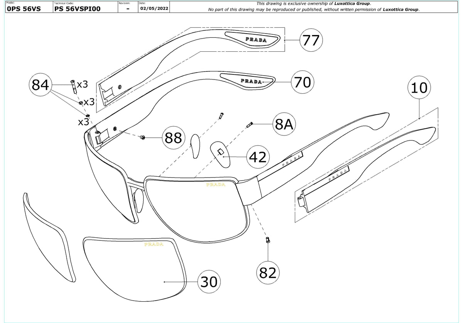Screen dimensions: 463x323
Task: Select the model code 0PS 56VS
Action: (x=24, y=8)
